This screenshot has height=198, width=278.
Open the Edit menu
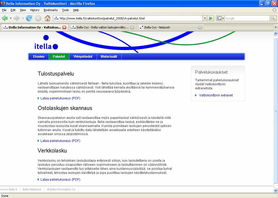[13, 10]
